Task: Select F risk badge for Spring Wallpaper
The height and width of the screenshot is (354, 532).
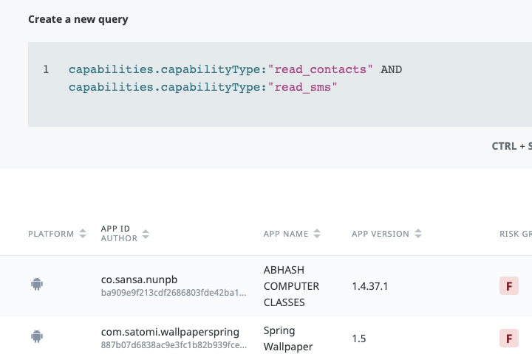Action: pyautogui.click(x=508, y=339)
